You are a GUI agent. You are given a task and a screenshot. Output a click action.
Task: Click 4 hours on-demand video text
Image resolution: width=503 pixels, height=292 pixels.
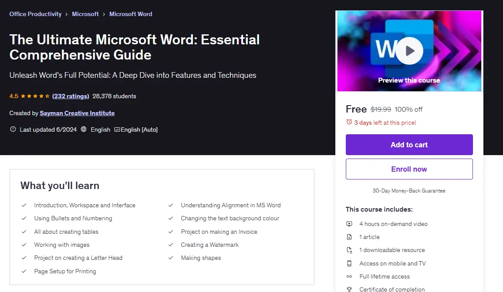pyautogui.click(x=393, y=224)
